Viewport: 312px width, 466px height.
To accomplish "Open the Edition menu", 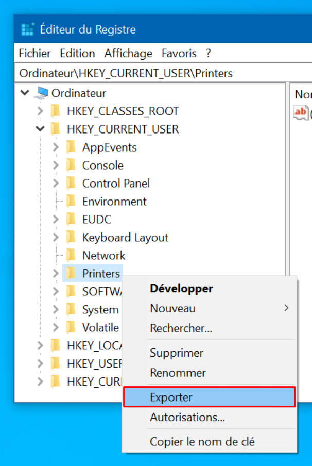I will click(x=77, y=54).
